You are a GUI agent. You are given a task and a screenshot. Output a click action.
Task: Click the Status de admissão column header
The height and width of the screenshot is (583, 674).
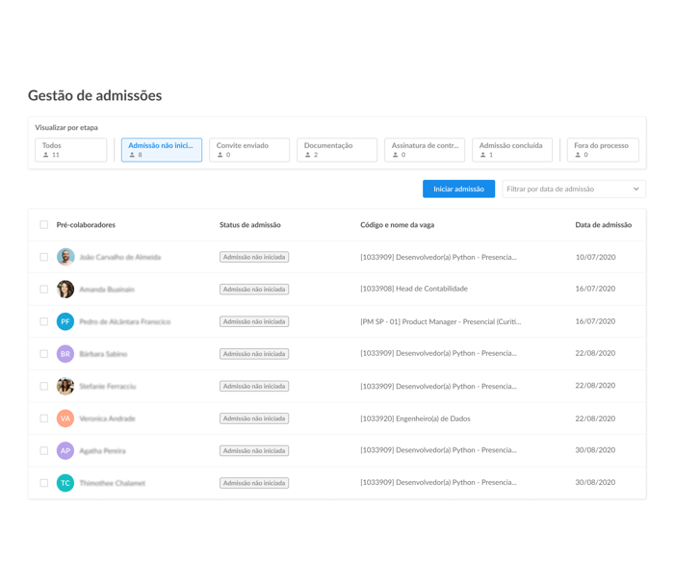(x=249, y=225)
